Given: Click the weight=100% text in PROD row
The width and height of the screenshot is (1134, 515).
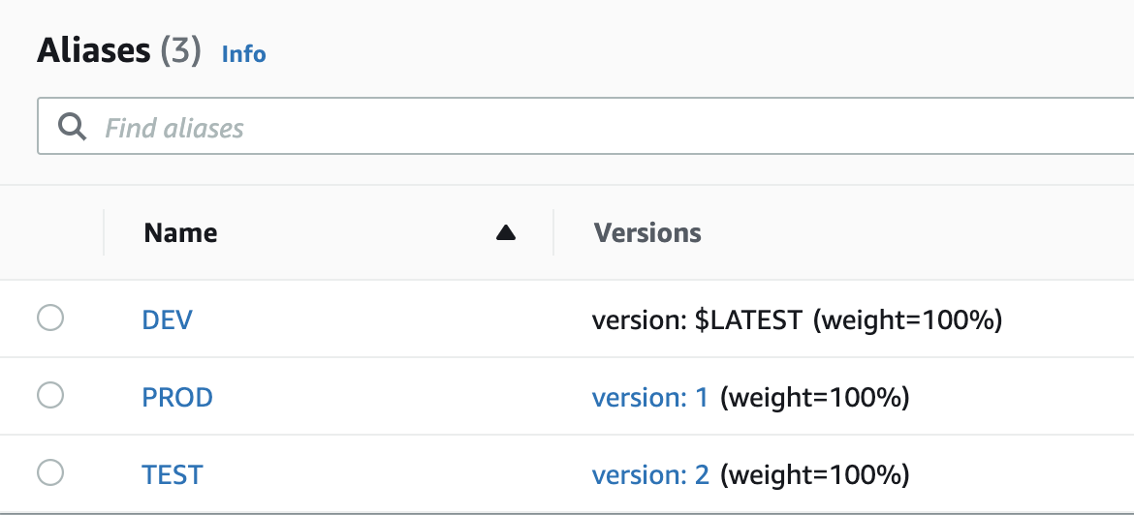Looking at the screenshot, I should point(814,397).
